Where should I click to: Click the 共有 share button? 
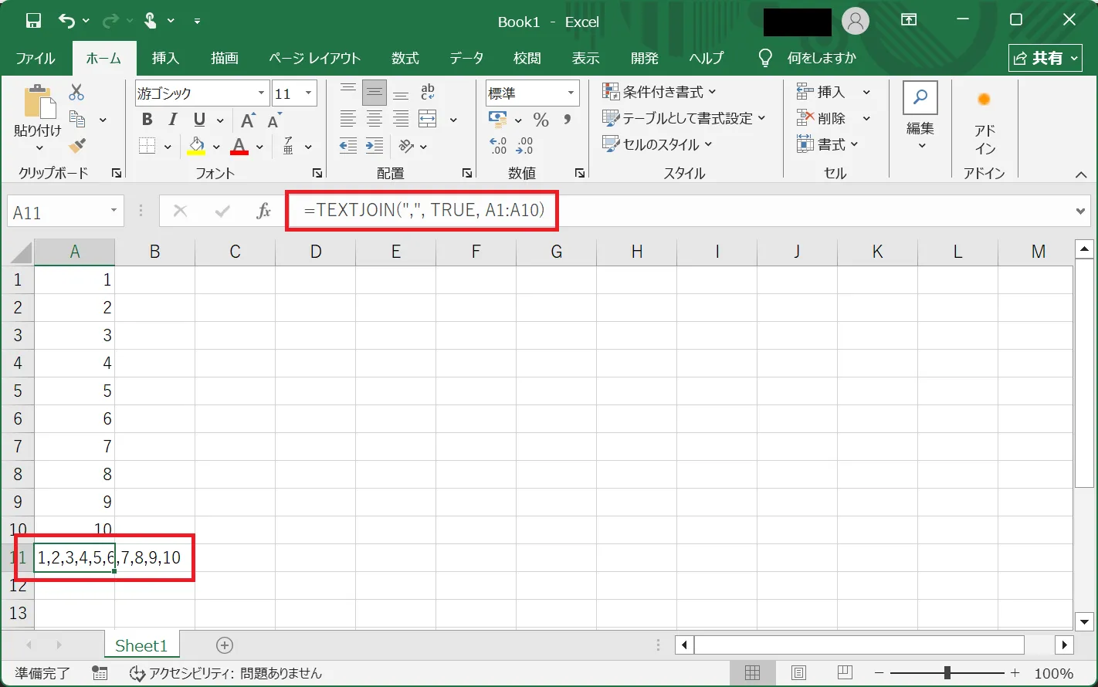(1044, 58)
